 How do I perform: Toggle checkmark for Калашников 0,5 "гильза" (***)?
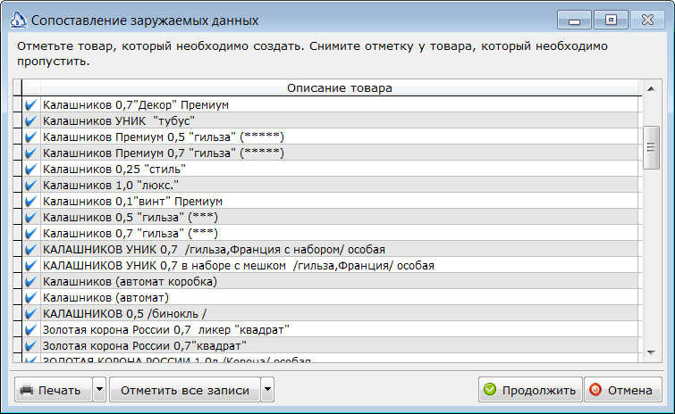pyautogui.click(x=31, y=218)
